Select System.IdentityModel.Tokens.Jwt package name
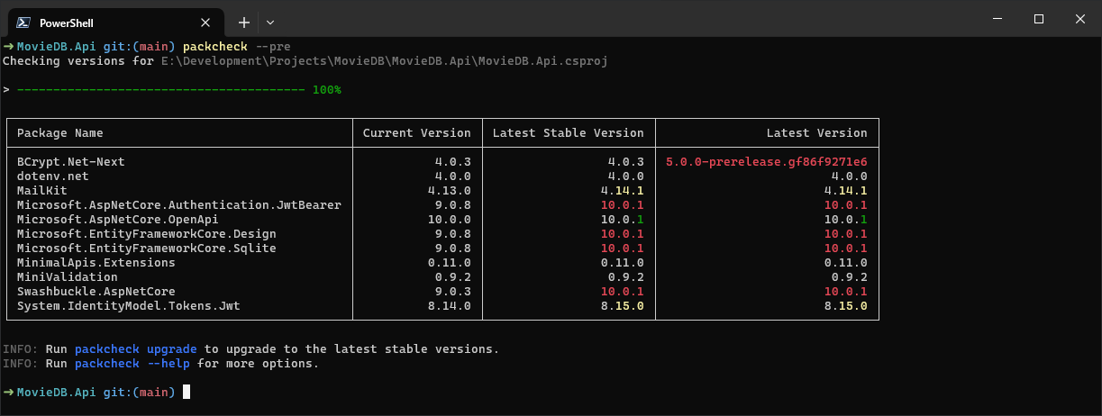The height and width of the screenshot is (416, 1102). click(x=129, y=306)
